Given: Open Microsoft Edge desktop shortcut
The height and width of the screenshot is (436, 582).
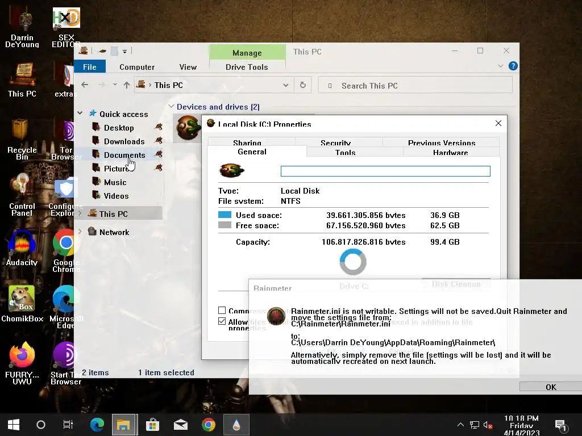Looking at the screenshot, I should point(66,307).
